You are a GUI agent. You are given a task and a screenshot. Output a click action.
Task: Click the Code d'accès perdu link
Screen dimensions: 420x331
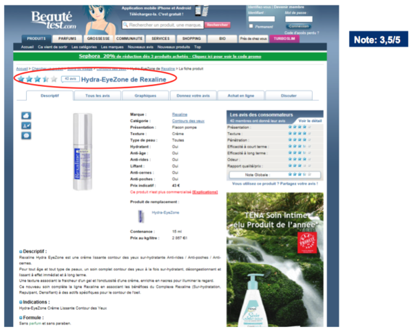pos(302,32)
